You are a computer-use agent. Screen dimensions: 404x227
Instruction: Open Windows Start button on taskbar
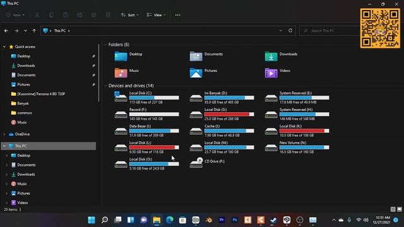92,220
